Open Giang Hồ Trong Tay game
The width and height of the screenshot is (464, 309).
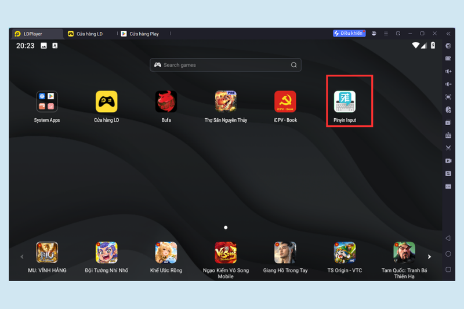click(x=285, y=253)
